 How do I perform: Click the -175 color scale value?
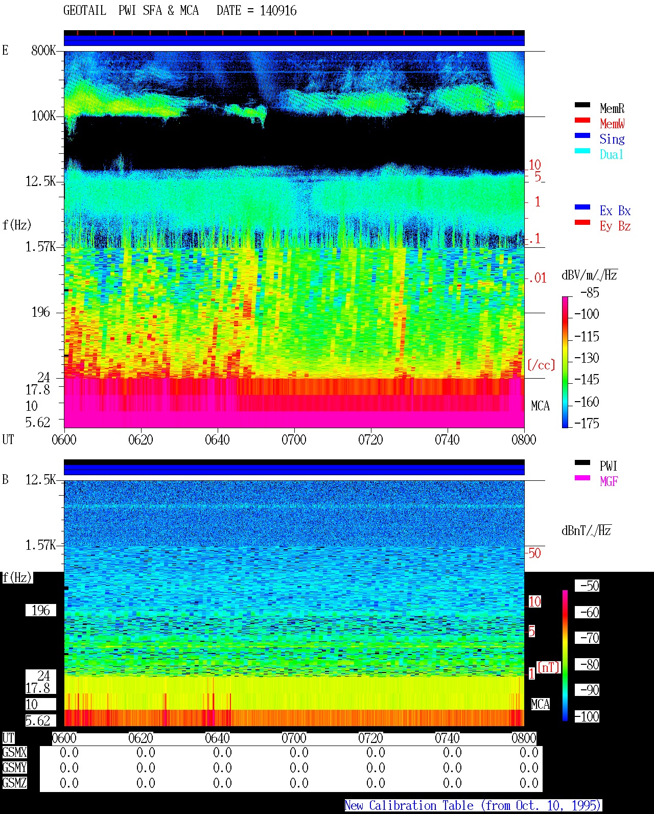point(587,423)
